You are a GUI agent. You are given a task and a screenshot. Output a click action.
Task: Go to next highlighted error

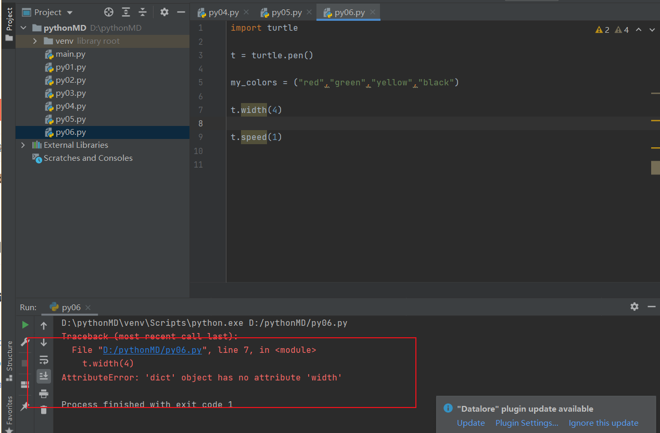(x=653, y=30)
